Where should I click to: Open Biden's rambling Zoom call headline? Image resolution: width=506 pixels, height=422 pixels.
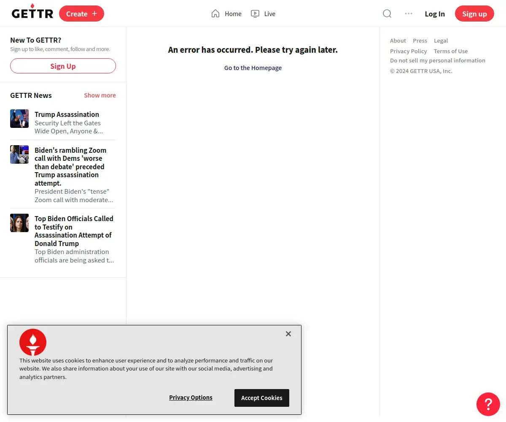(70, 167)
